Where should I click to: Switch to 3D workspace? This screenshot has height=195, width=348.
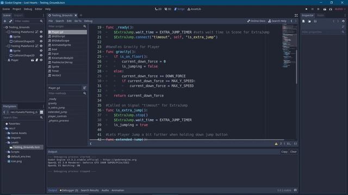[168, 9]
